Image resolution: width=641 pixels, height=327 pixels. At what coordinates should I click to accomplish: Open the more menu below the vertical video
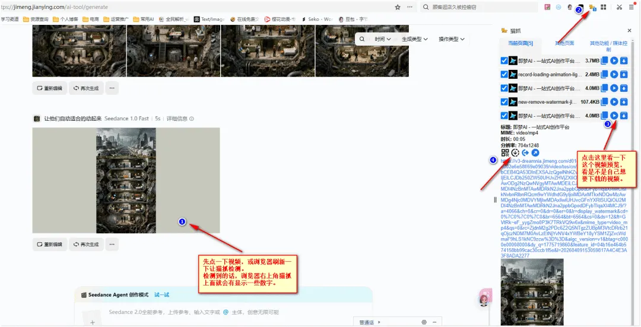[x=112, y=245]
